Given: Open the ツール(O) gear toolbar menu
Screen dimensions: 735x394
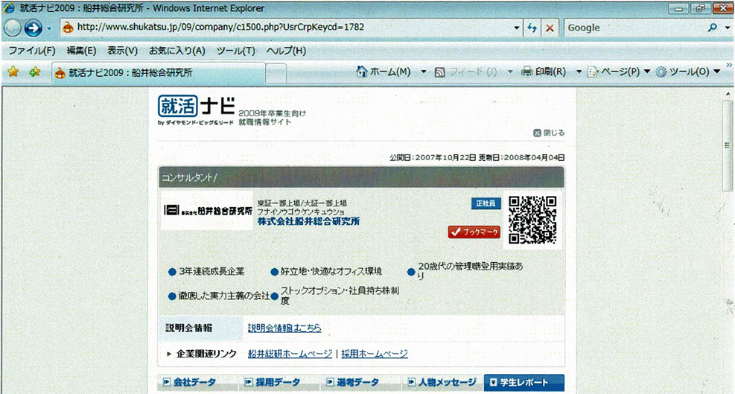Looking at the screenshot, I should pyautogui.click(x=687, y=72).
